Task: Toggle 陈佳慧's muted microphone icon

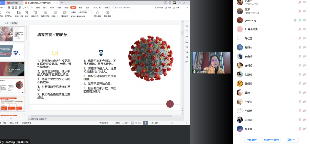Action: click(300, 38)
